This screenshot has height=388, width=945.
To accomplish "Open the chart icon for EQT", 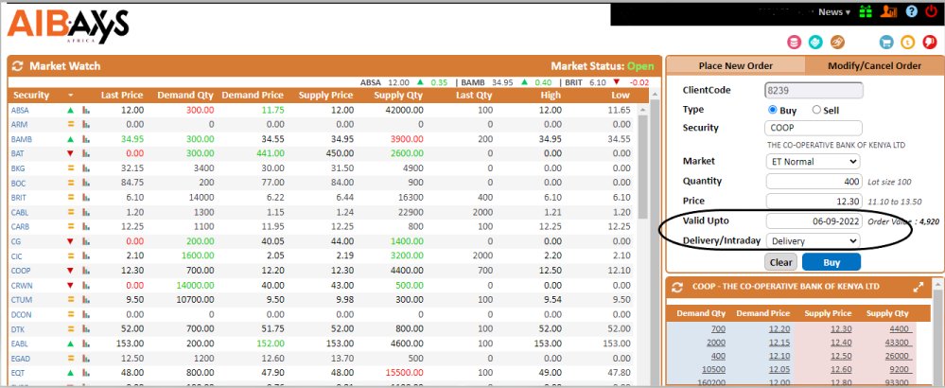I will point(86,373).
